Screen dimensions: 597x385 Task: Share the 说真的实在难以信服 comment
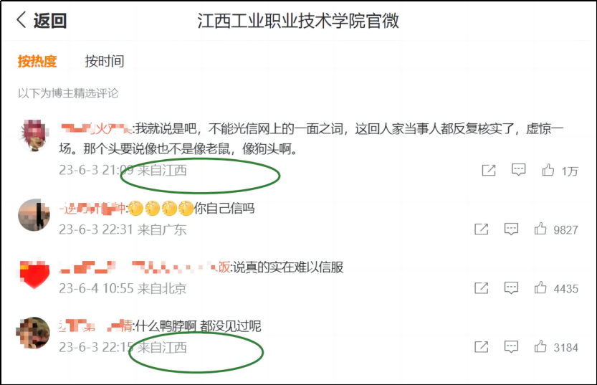click(482, 288)
